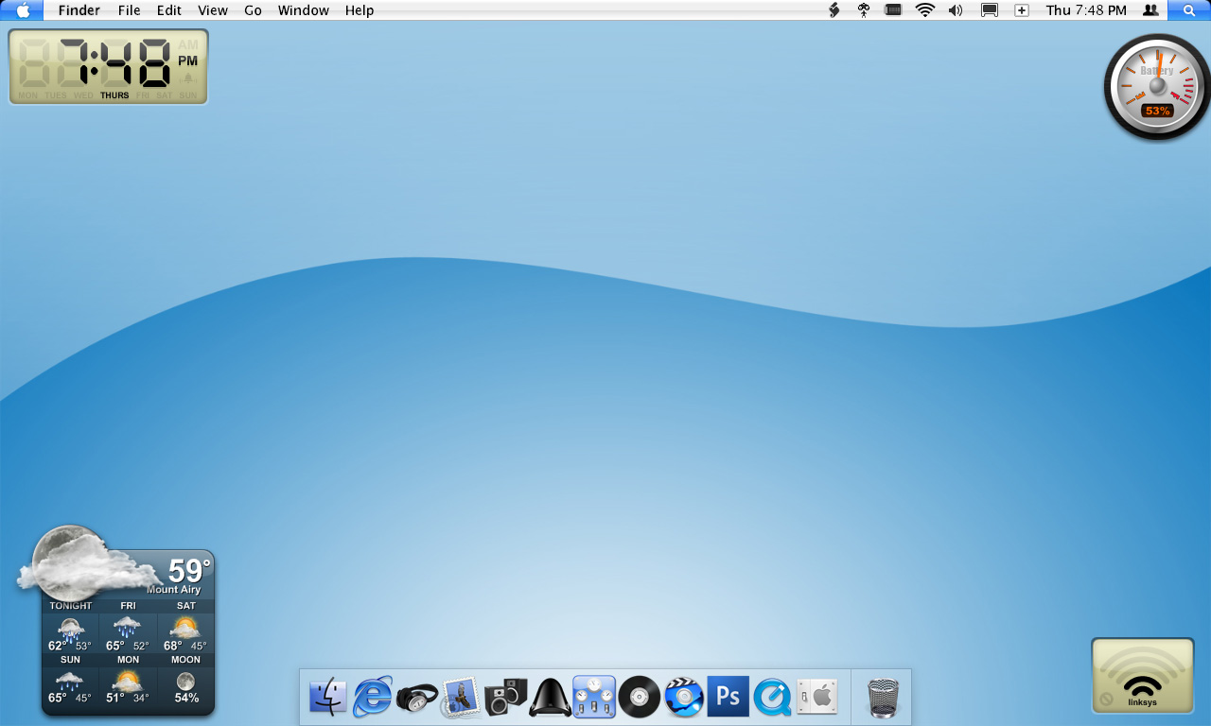Click the battery status menu bar icon
This screenshot has height=726, width=1211.
pyautogui.click(x=893, y=10)
